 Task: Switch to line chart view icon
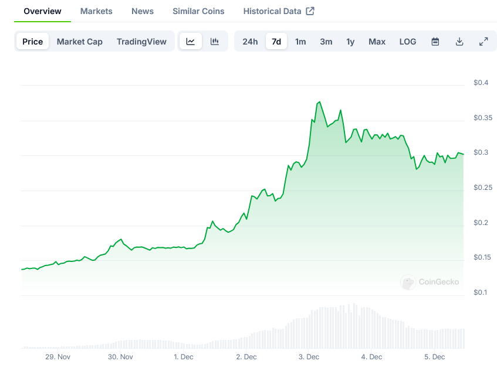[191, 42]
